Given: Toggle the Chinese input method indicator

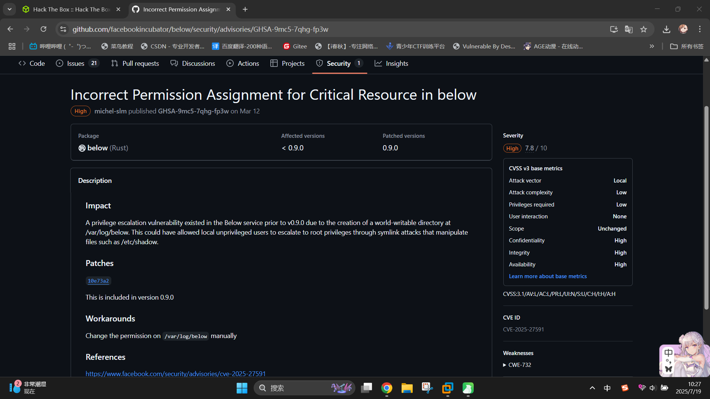Looking at the screenshot, I should [x=607, y=388].
